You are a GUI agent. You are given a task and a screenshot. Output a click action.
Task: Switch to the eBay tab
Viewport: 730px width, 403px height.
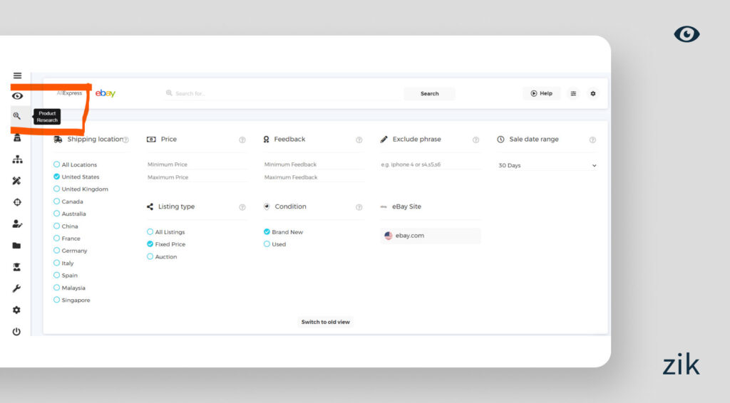[106, 93]
